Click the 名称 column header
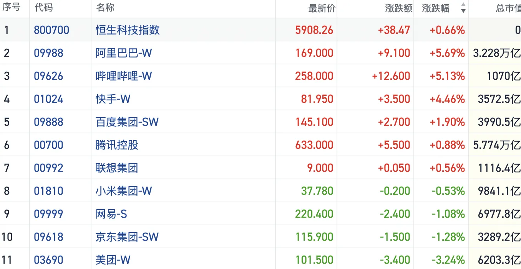521x269 pixels. coord(105,8)
